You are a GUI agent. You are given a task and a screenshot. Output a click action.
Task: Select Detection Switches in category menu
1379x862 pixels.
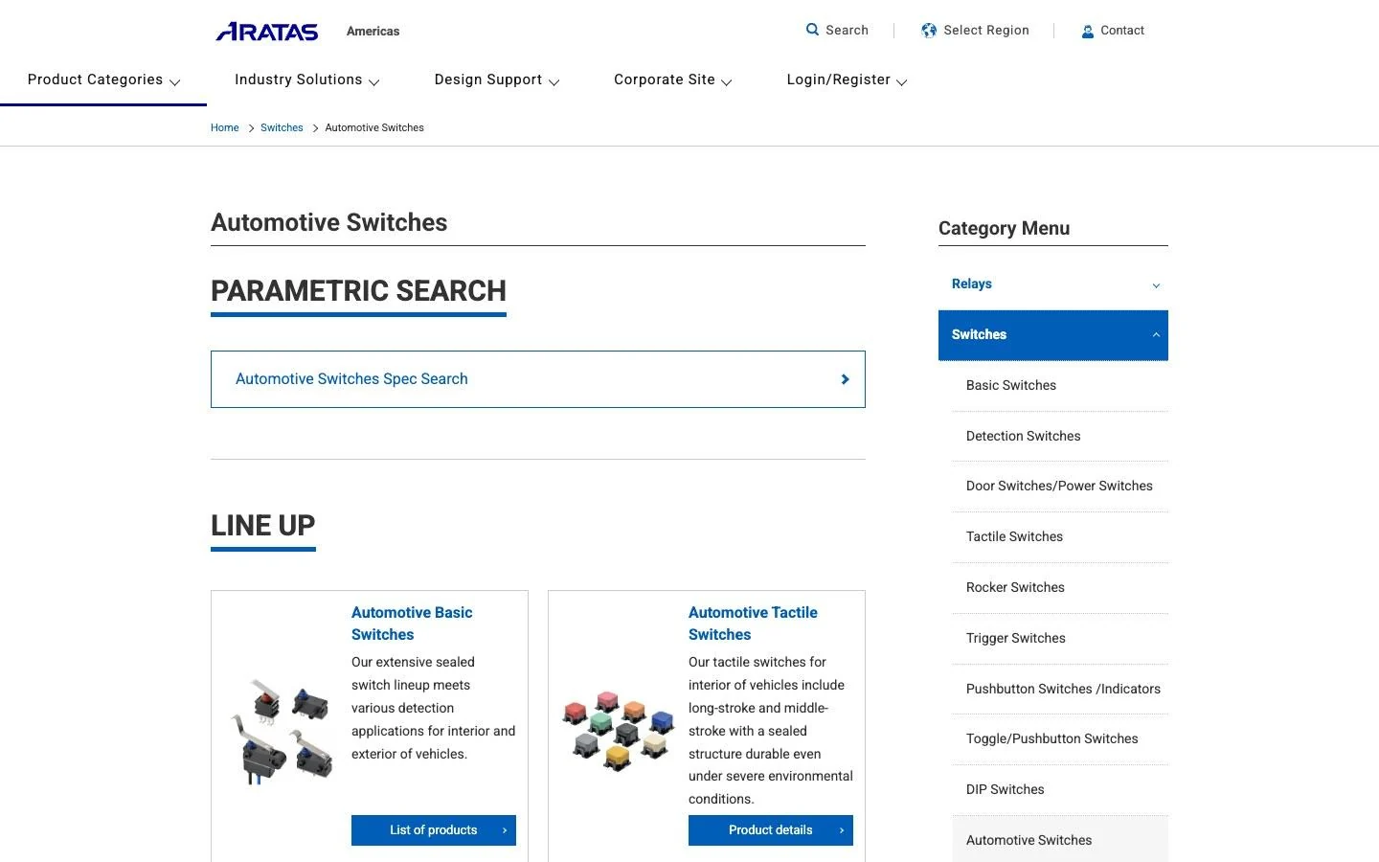1060,437
